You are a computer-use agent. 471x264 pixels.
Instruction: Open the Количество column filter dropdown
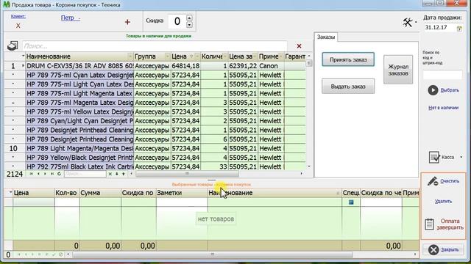[225, 56]
